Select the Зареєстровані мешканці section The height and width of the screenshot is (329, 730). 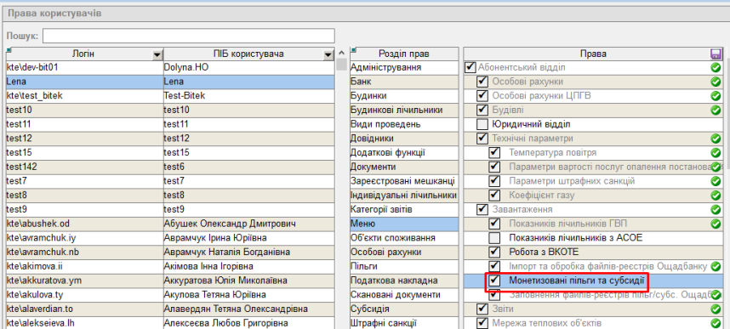(404, 181)
